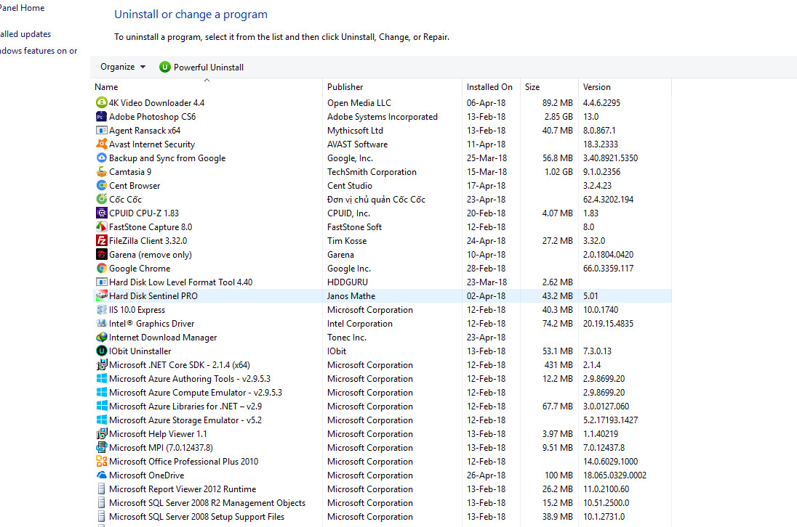Click the FileZilla Client icon
The width and height of the screenshot is (797, 527).
click(102, 240)
